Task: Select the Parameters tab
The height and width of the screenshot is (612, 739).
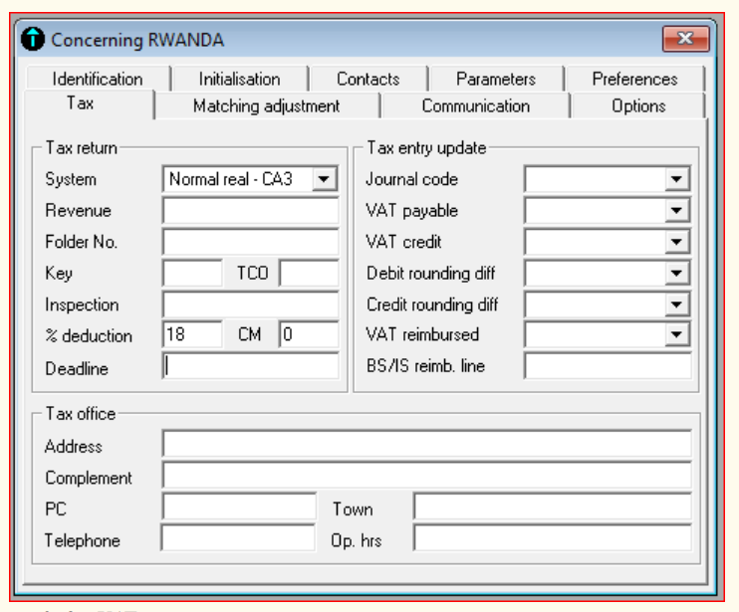Action: coord(496,79)
